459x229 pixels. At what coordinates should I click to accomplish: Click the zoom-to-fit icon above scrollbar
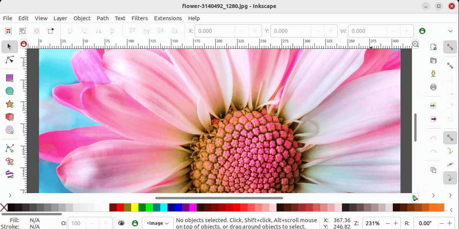pyautogui.click(x=415, y=44)
